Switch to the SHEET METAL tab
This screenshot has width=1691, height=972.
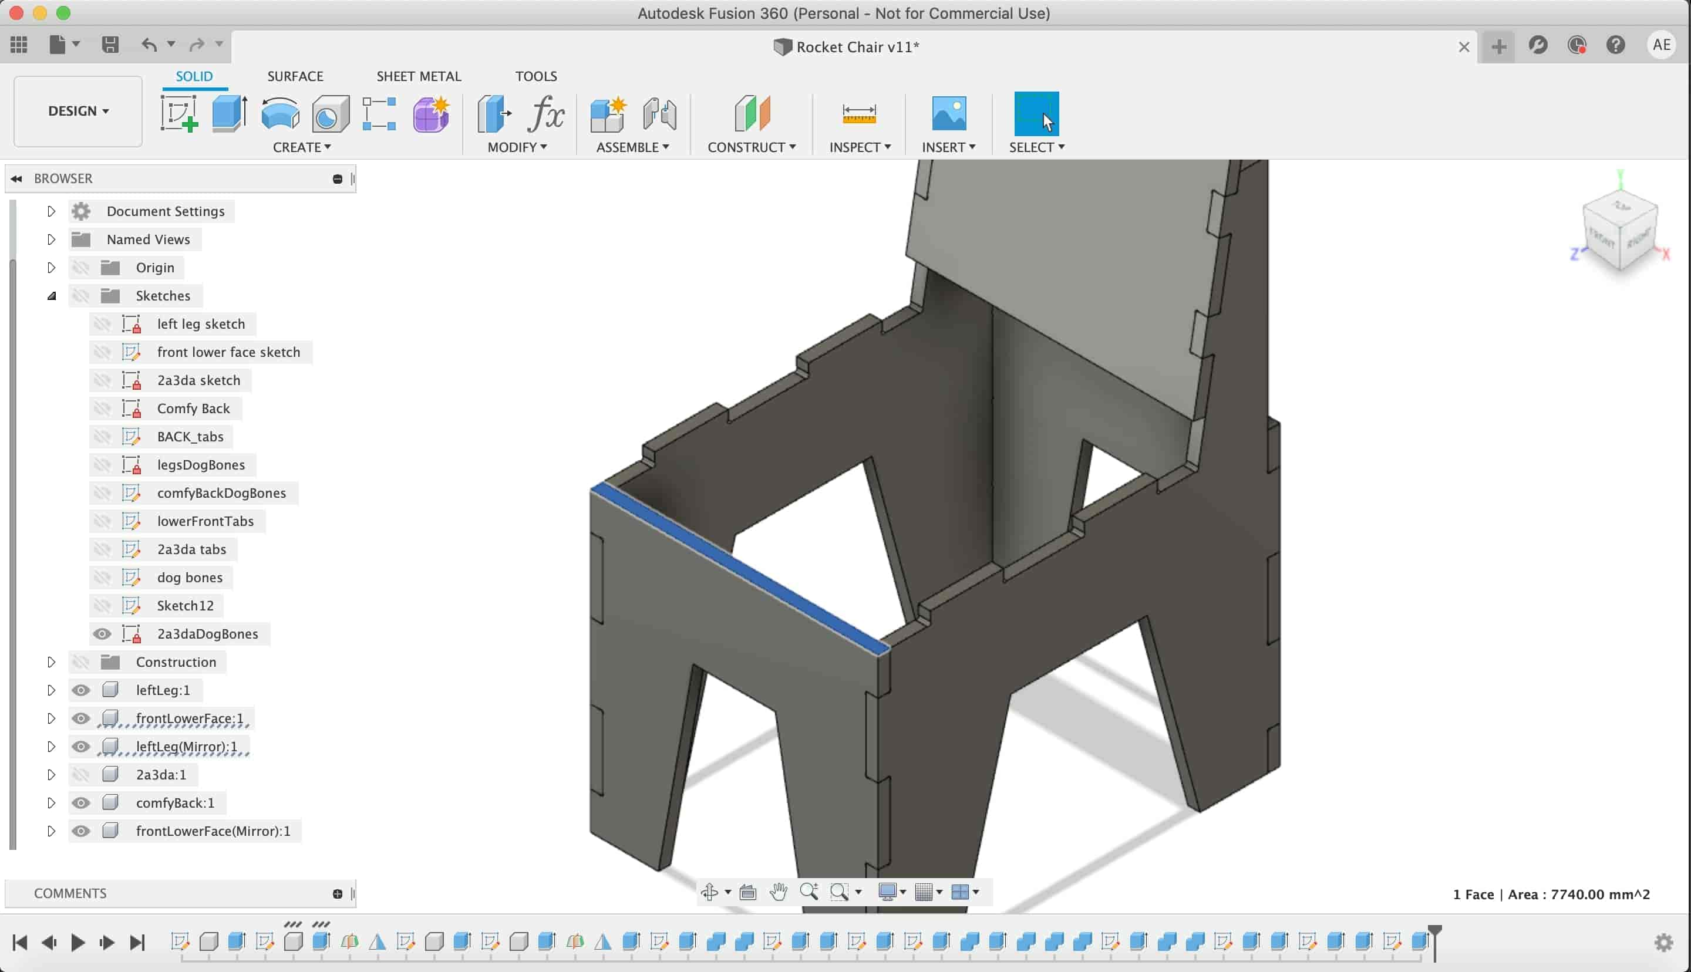pyautogui.click(x=419, y=76)
